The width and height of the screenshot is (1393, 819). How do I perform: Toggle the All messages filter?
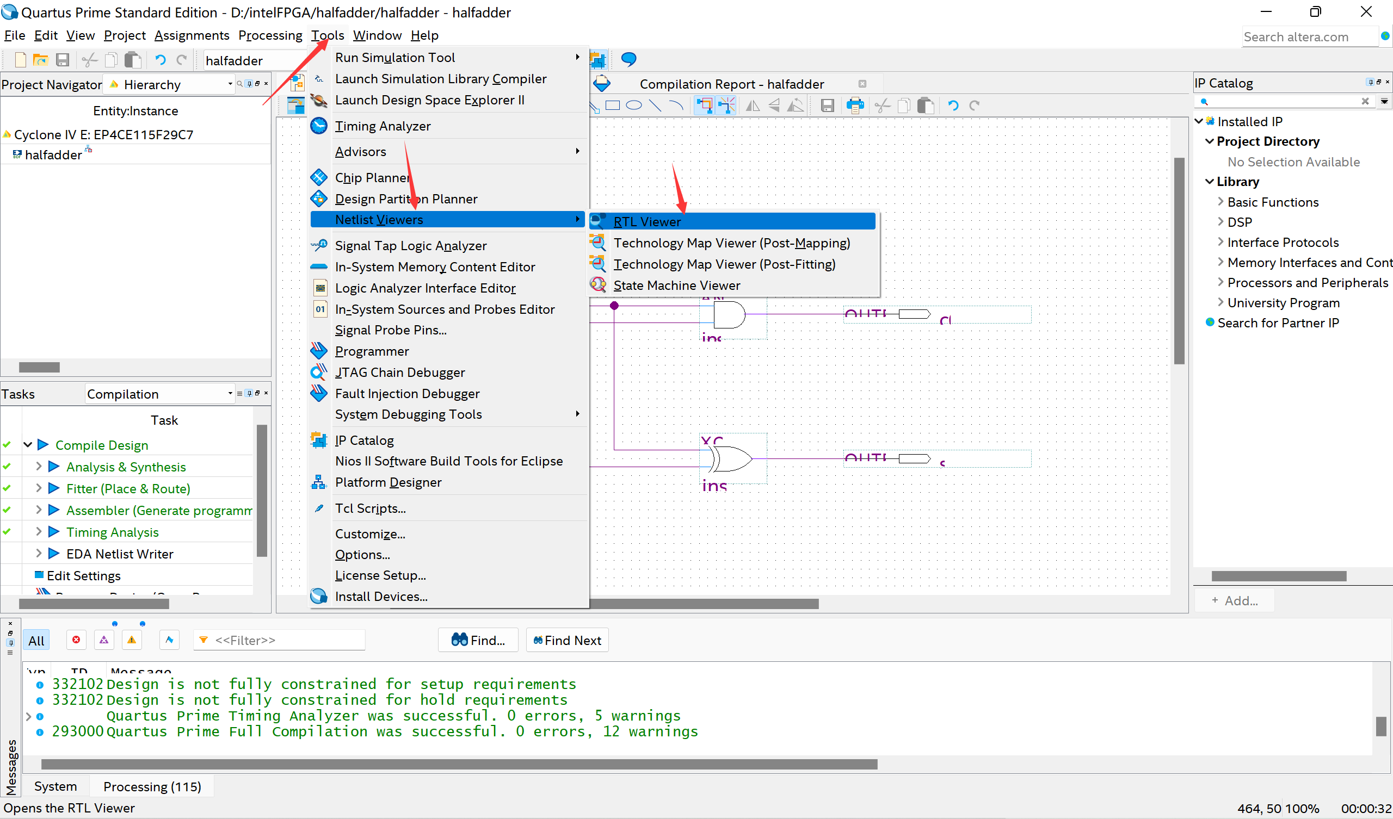pyautogui.click(x=36, y=640)
